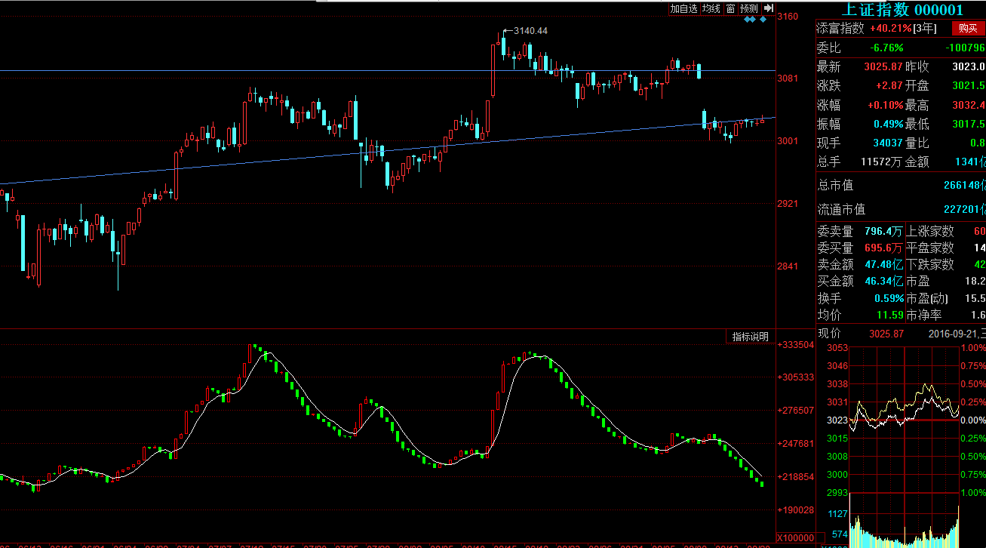Click the 上涨家数 label
986x548 pixels.
pyautogui.click(x=929, y=231)
